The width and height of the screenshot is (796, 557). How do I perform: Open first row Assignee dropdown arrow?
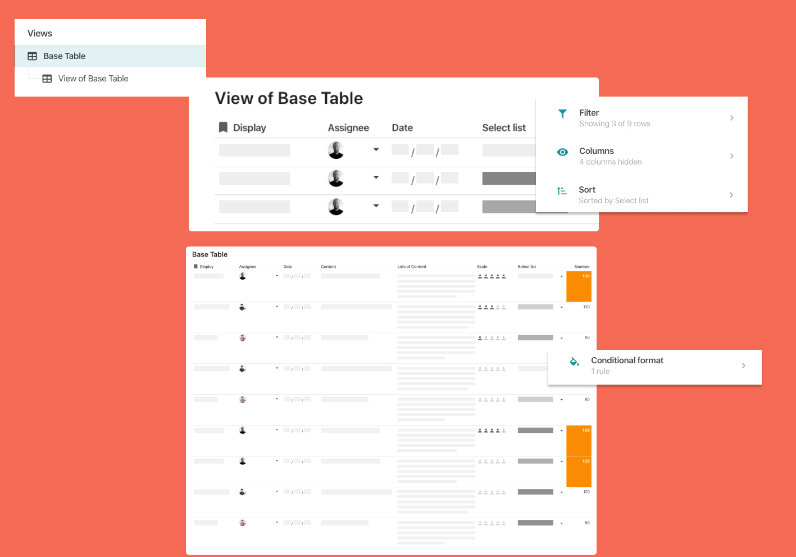pos(376,149)
